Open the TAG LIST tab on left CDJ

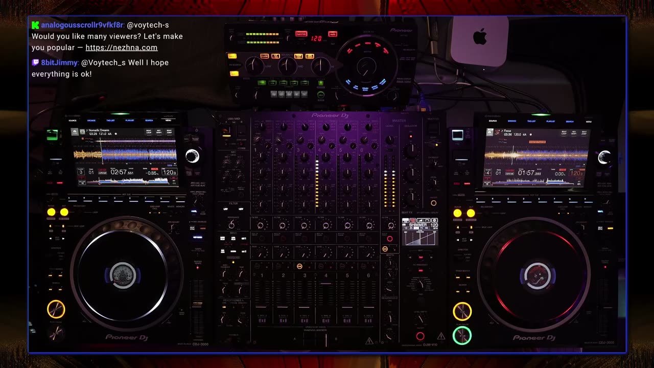point(110,121)
